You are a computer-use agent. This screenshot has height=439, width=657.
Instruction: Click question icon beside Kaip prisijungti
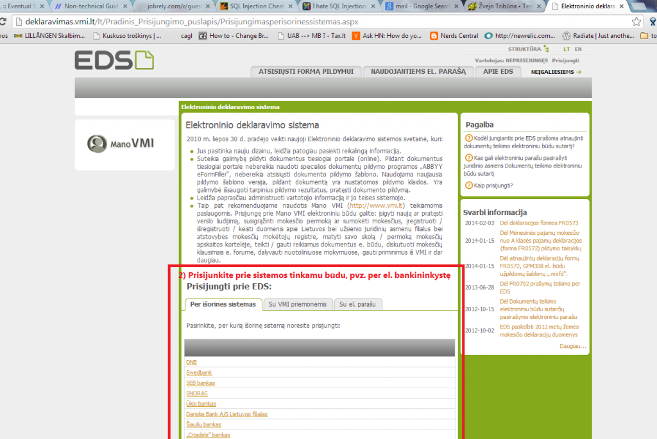[468, 185]
